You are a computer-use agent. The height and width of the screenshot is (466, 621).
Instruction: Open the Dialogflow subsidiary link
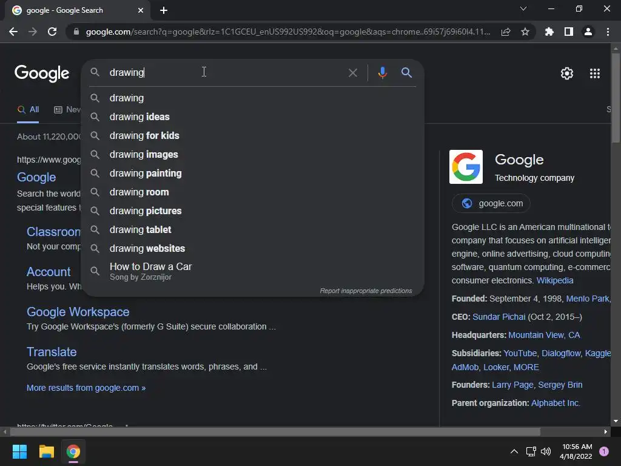coord(561,354)
